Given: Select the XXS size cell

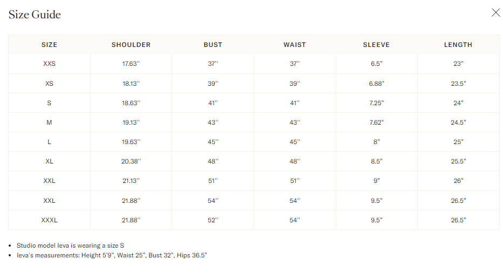Looking at the screenshot, I should click(49, 64).
